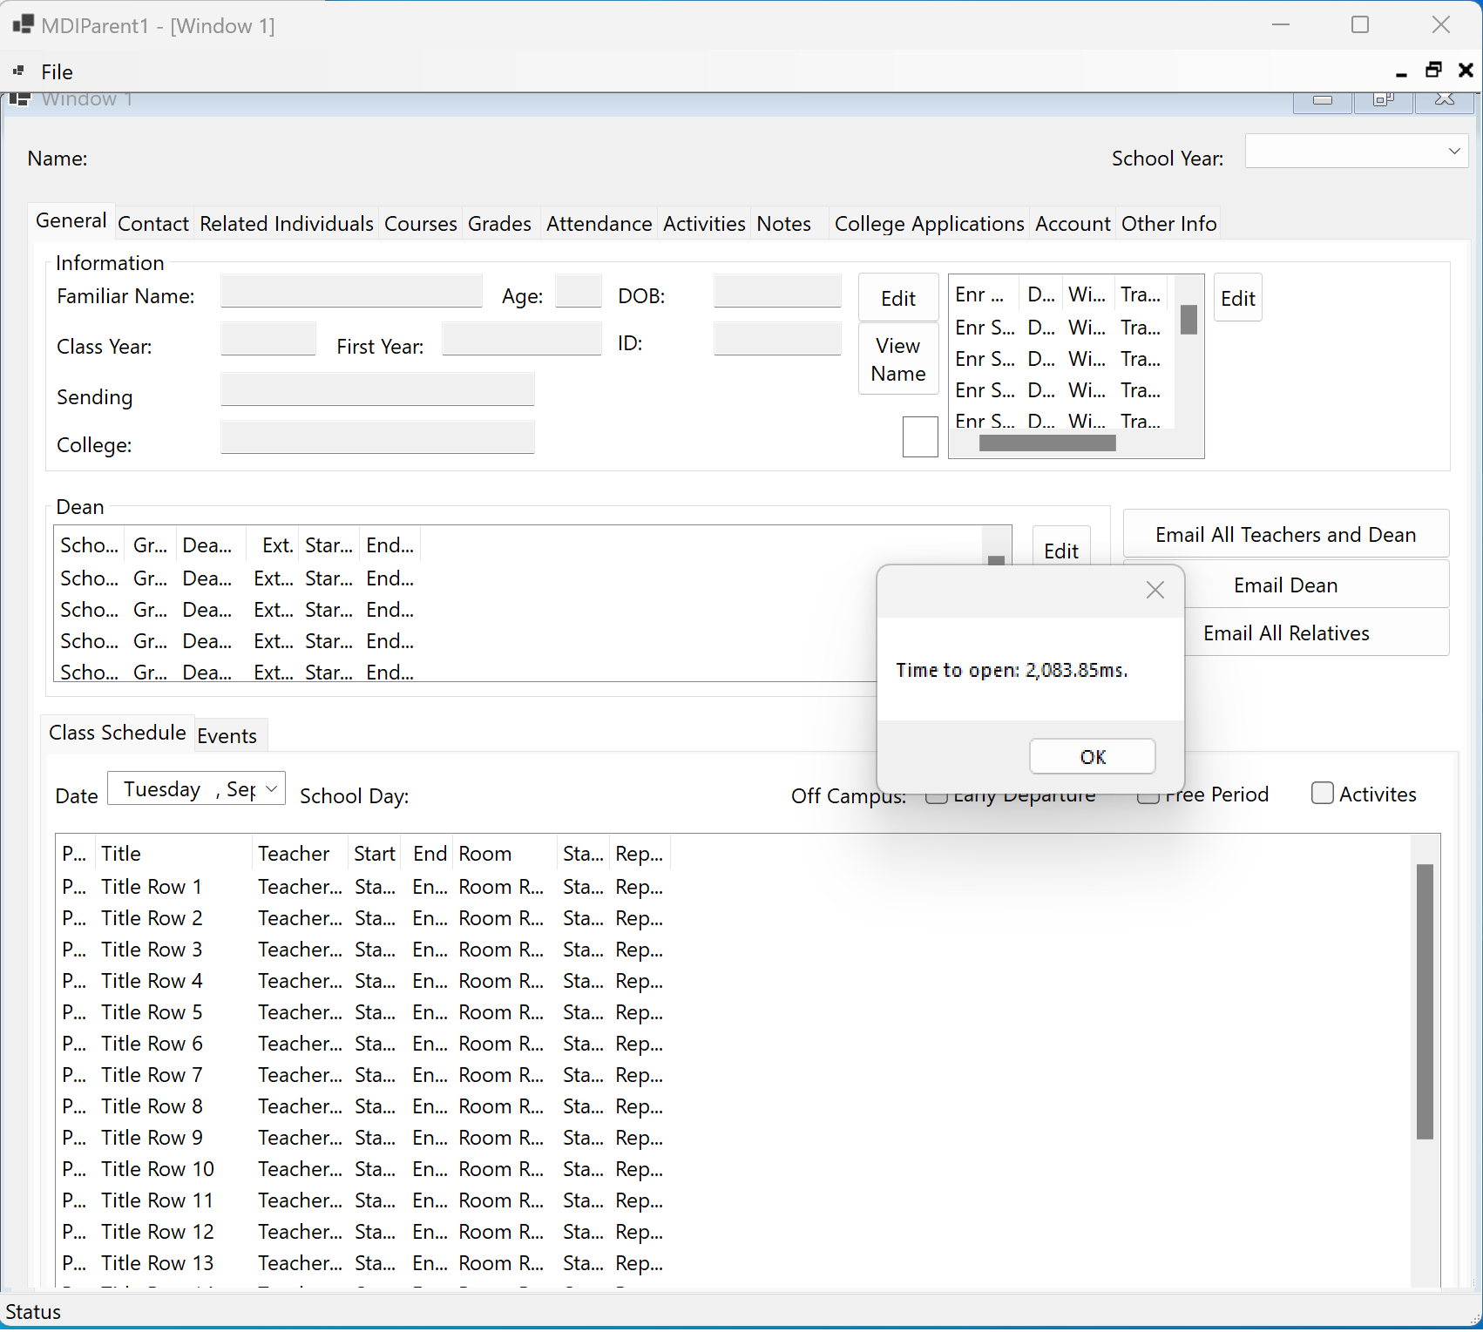Click the MDI child restore icon in menu bar
This screenshot has width=1483, height=1332.
click(1433, 70)
